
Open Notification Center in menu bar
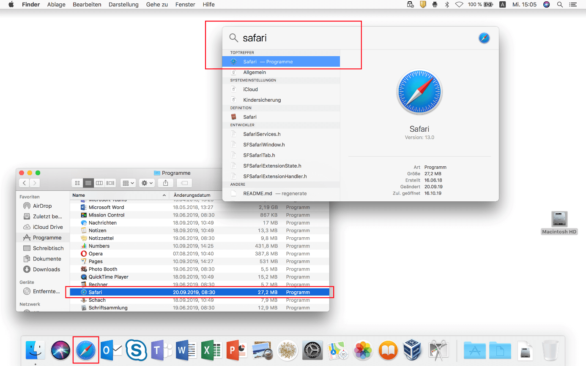point(573,5)
